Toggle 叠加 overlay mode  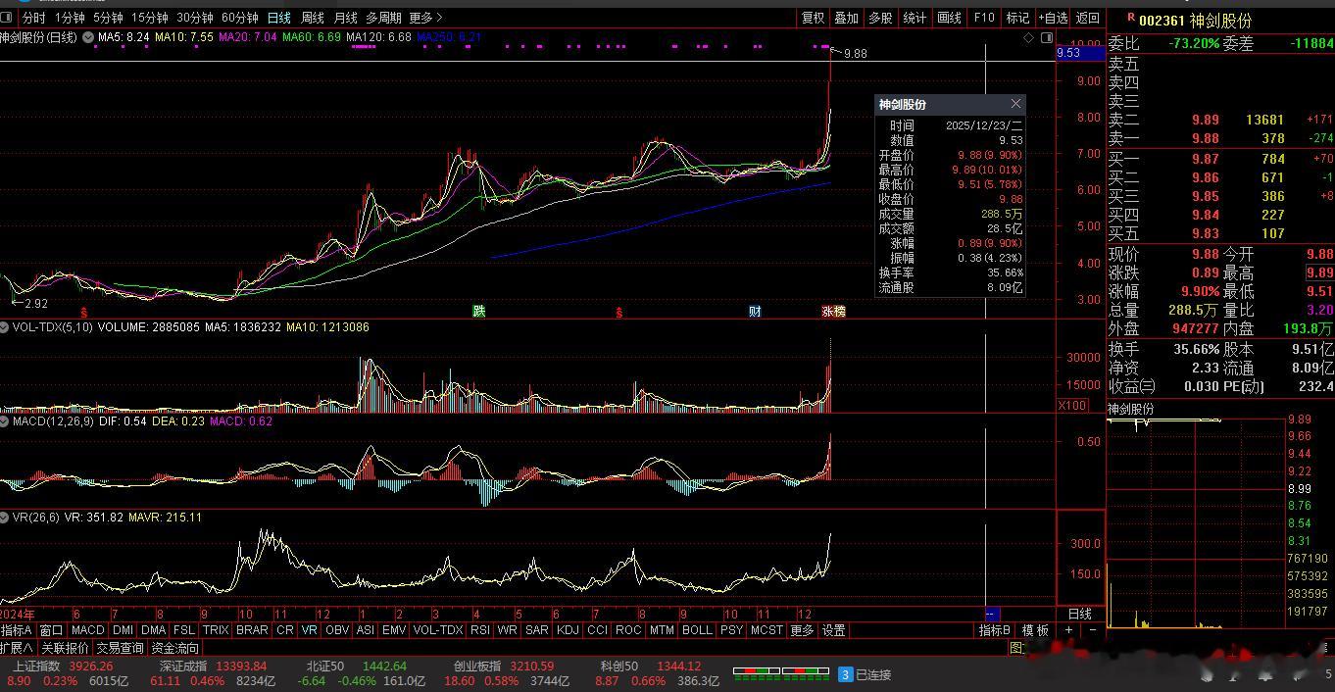[x=846, y=18]
